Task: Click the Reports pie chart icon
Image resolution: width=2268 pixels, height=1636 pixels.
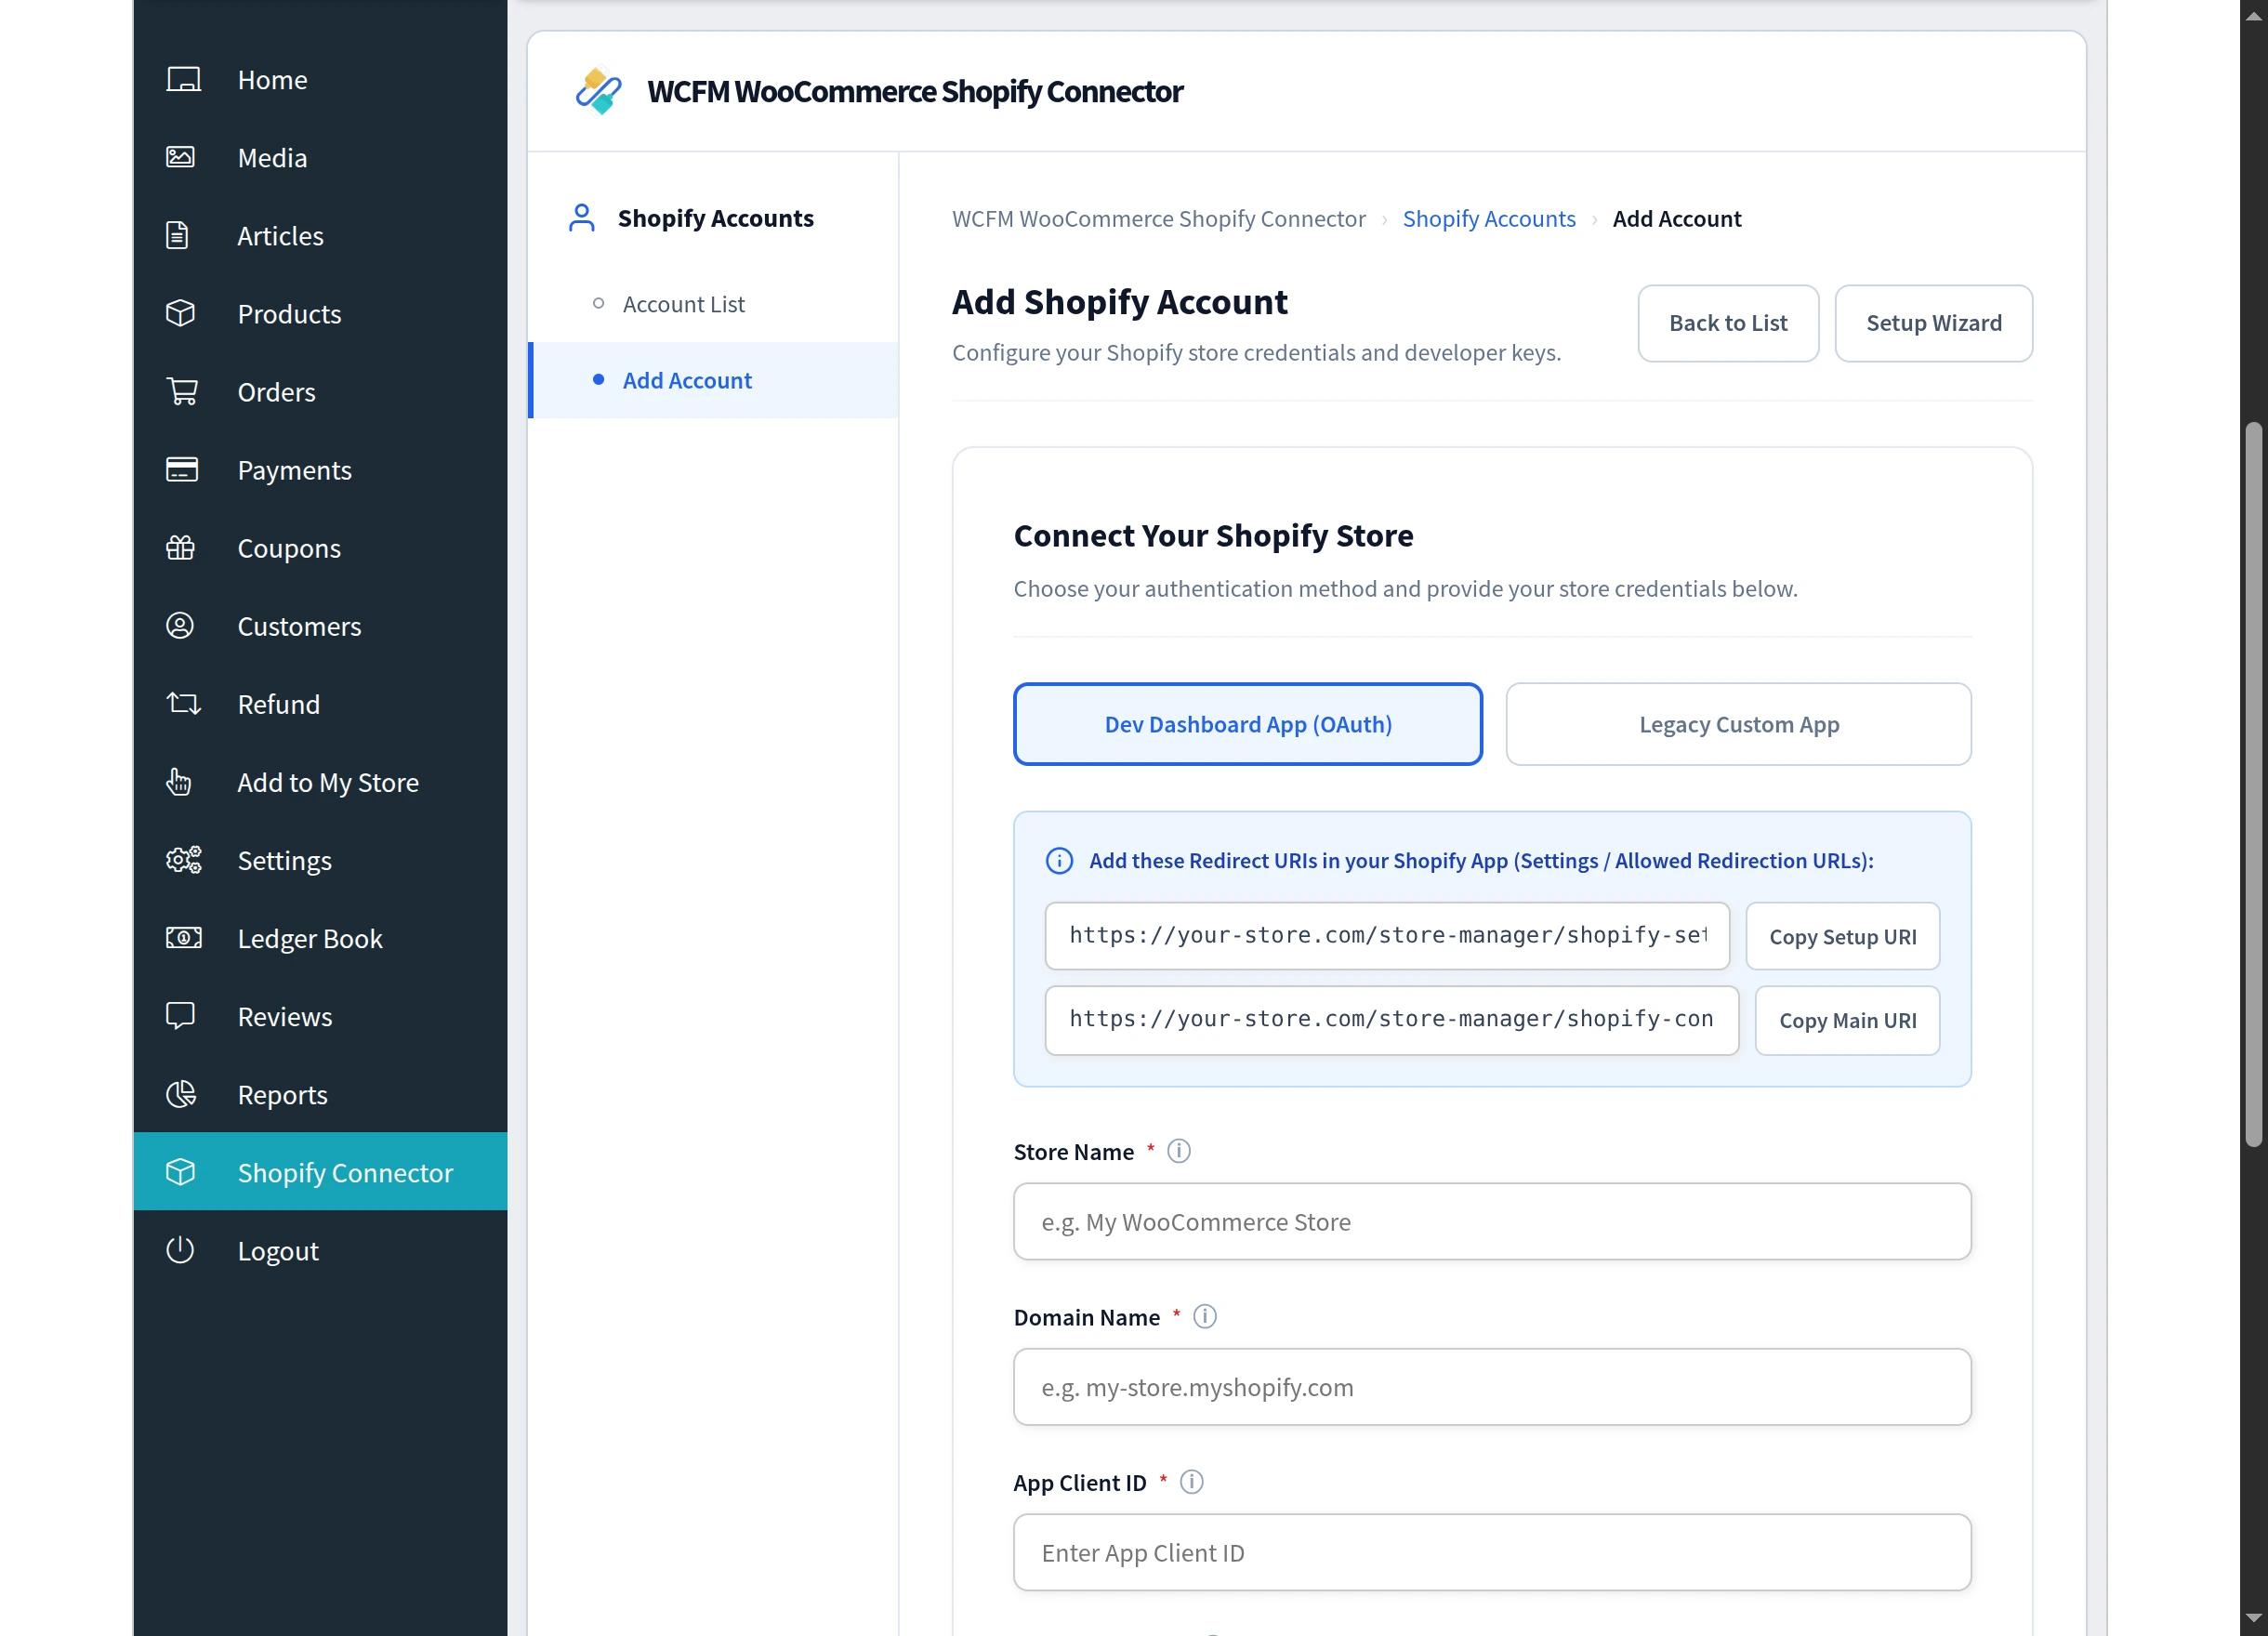Action: point(180,1094)
